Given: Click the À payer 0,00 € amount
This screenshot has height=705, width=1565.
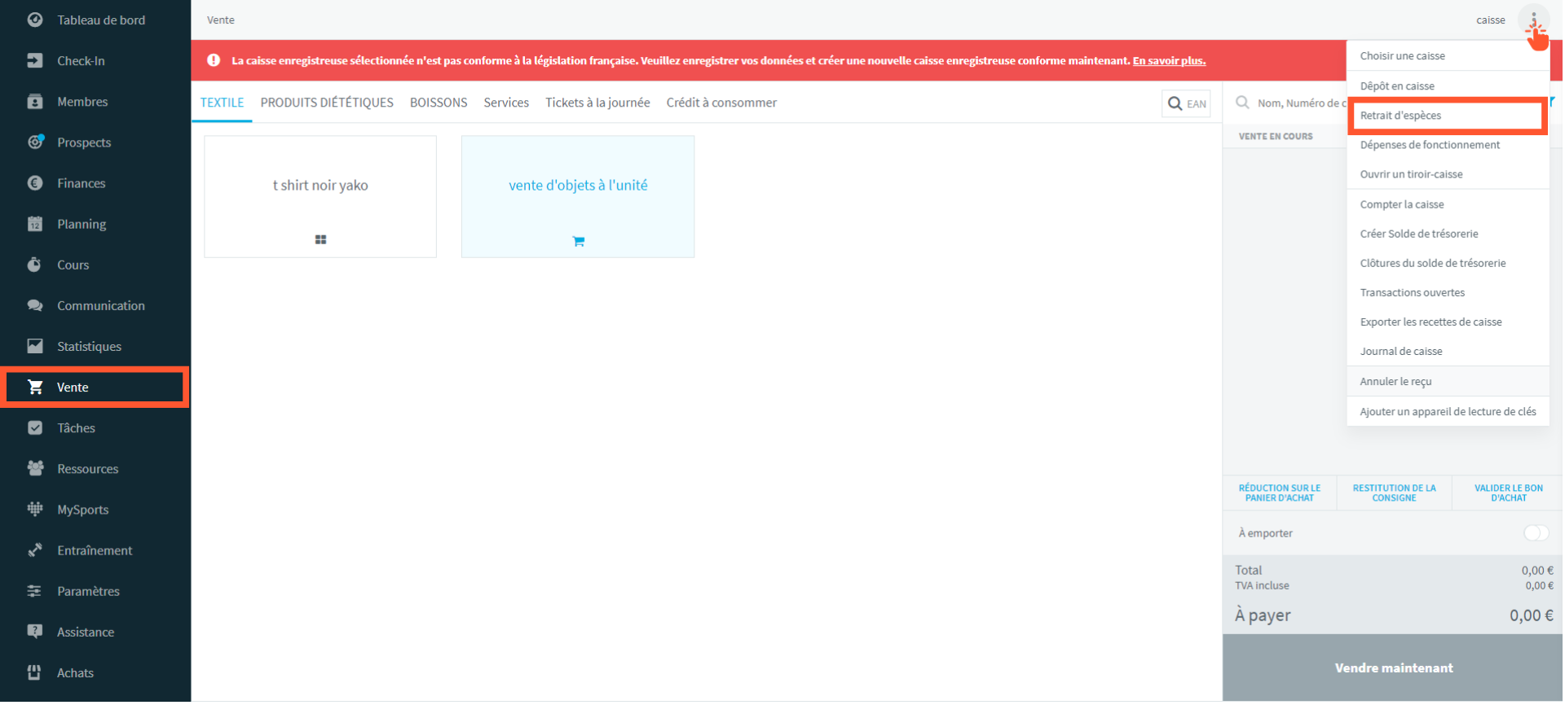Looking at the screenshot, I should click(1531, 615).
